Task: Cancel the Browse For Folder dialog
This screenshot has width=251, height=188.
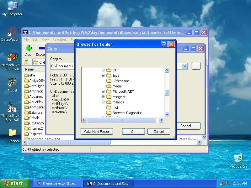Action: click(x=159, y=132)
